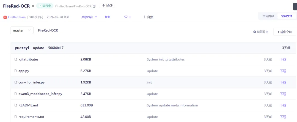
Task: Click qwen3_modelscope_infer.py file icon
Action: (x=16, y=94)
